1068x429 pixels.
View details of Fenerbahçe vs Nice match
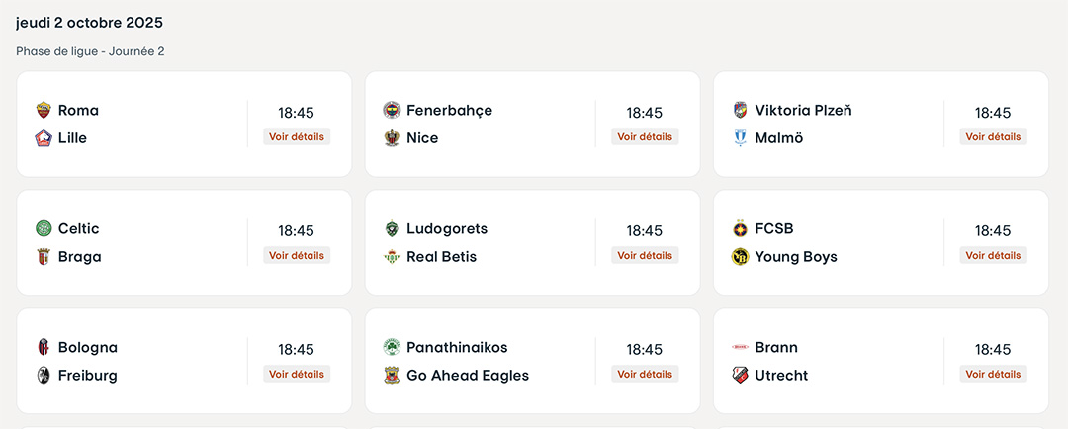click(x=645, y=137)
